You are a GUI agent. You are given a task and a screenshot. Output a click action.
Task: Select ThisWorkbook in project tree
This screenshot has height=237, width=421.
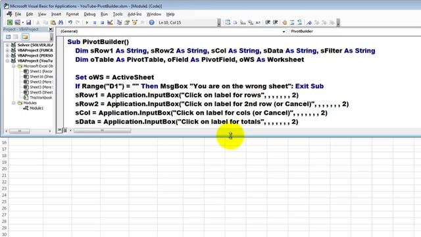click(41, 97)
